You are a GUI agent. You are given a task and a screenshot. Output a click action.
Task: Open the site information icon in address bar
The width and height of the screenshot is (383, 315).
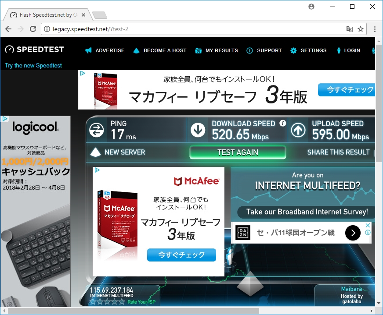click(x=47, y=29)
